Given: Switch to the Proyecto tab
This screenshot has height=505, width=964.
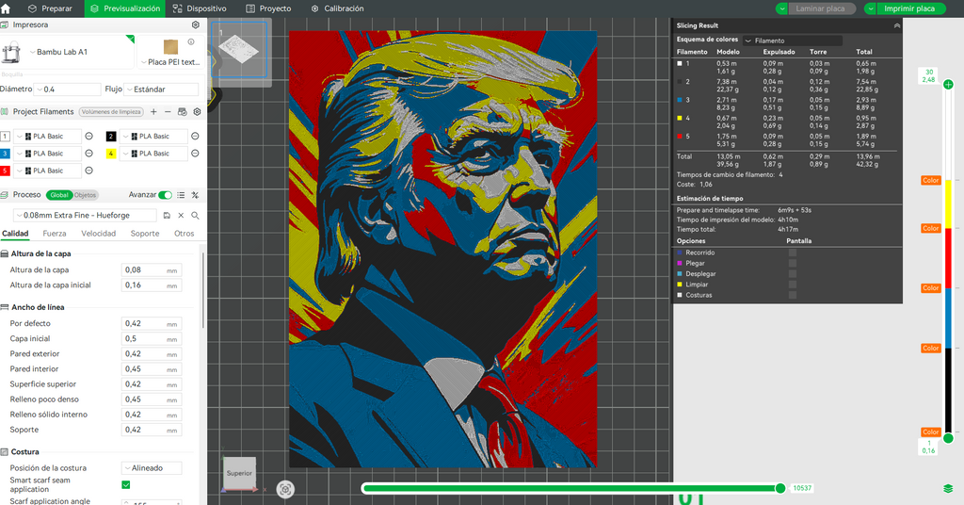Looking at the screenshot, I should click(268, 8).
